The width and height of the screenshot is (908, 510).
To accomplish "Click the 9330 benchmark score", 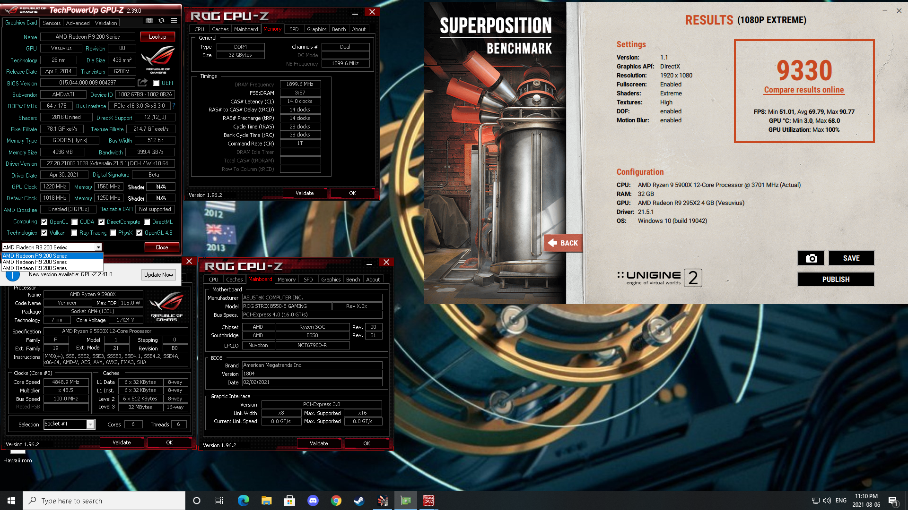I will click(x=804, y=70).
